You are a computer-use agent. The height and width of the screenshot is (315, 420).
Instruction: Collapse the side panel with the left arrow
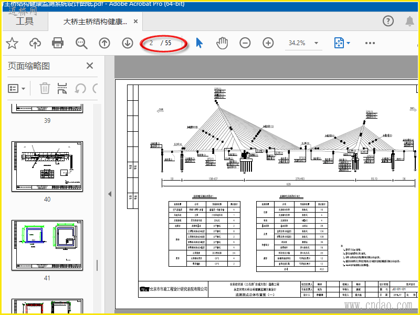[110, 194]
